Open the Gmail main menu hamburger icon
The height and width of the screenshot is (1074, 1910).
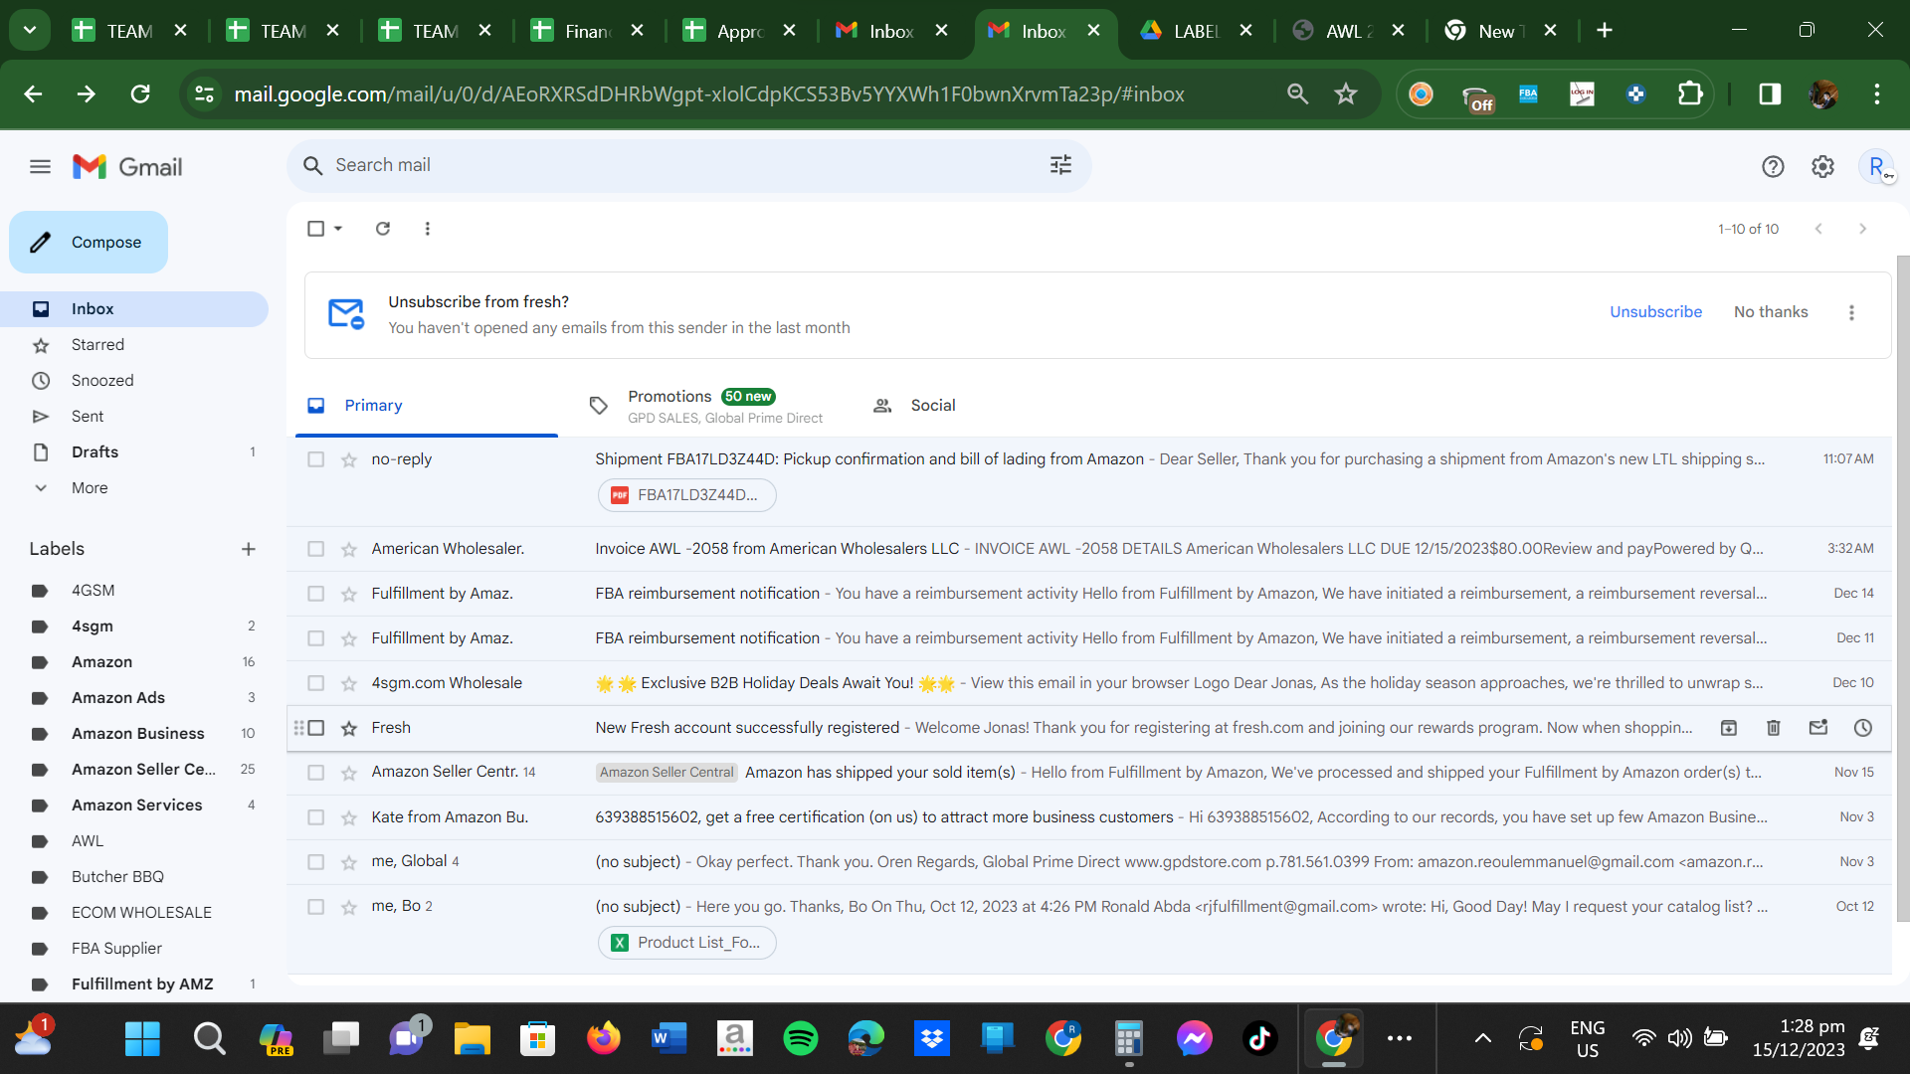pyautogui.click(x=40, y=167)
